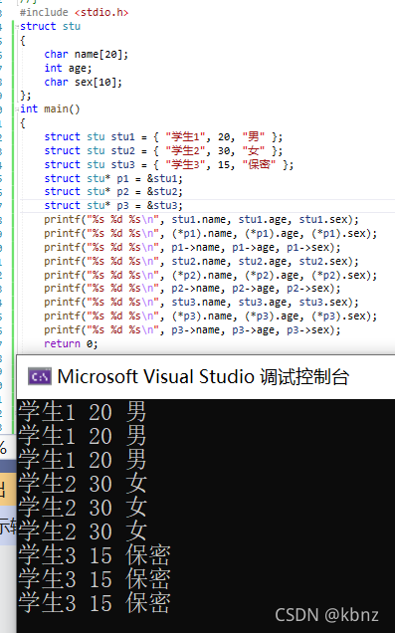Collapse the int main() function block
The width and height of the screenshot is (395, 633).
(x=17, y=109)
